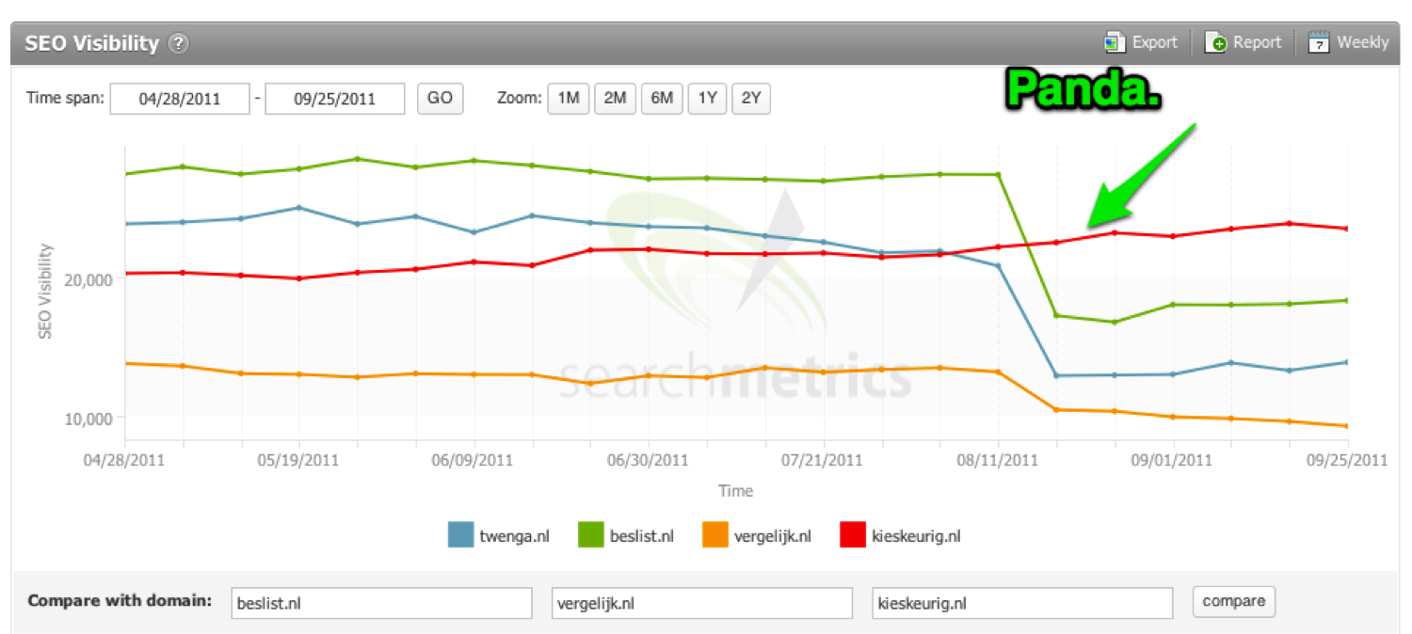Set zoom to 1M

[x=568, y=99]
